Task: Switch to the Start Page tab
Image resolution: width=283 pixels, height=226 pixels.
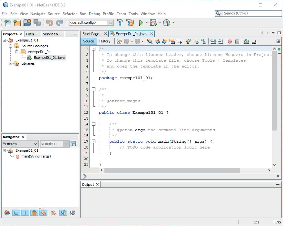Action: (x=91, y=34)
